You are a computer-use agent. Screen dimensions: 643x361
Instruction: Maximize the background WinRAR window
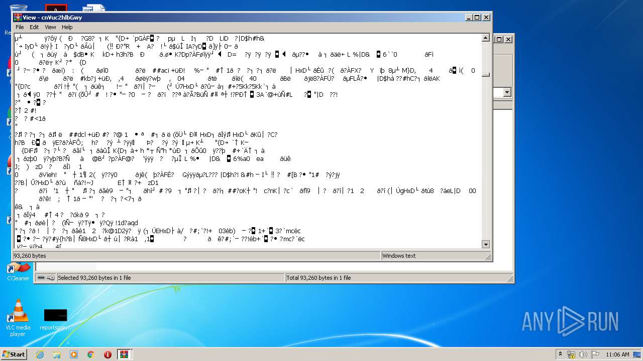pos(499,39)
